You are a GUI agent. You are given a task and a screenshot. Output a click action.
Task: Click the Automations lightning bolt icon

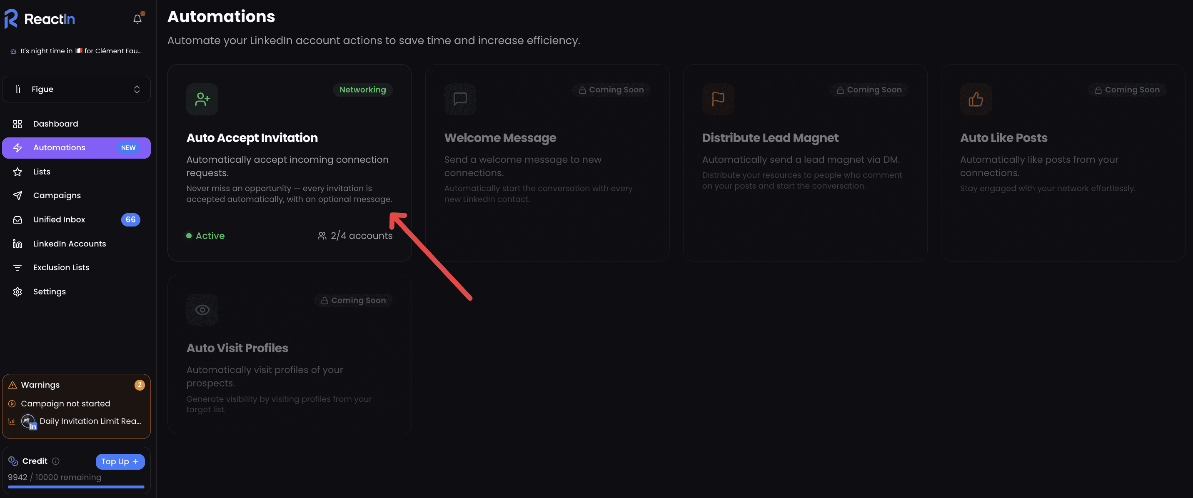tap(17, 148)
